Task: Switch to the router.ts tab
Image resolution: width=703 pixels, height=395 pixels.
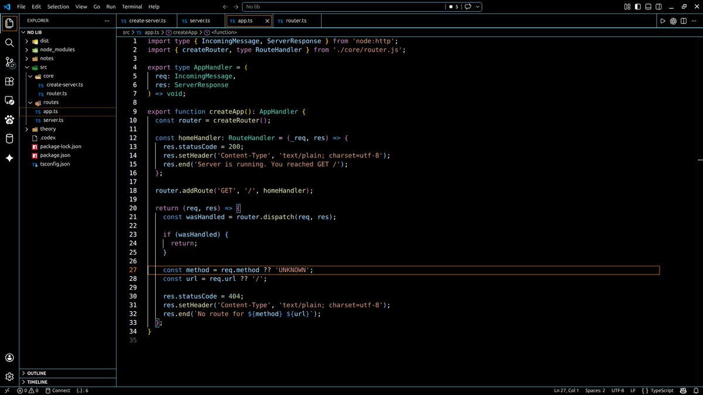Action: click(x=297, y=21)
